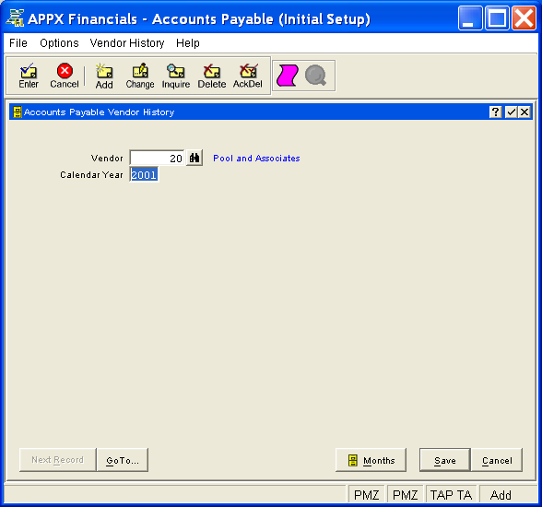The image size is (542, 507).
Task: Open the Help menu
Action: [188, 43]
